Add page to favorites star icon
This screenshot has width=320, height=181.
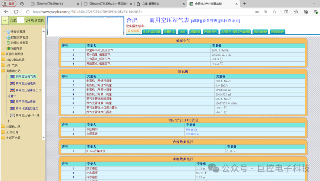point(275,12)
